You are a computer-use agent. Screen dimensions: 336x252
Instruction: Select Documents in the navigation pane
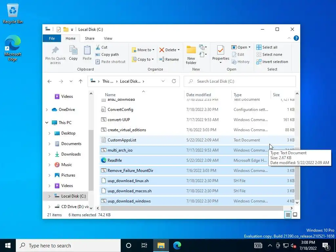pos(71,144)
